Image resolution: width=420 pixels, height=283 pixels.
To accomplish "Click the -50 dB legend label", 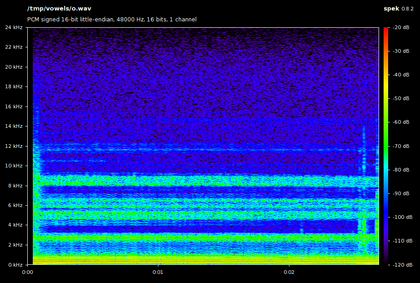I will [401, 98].
